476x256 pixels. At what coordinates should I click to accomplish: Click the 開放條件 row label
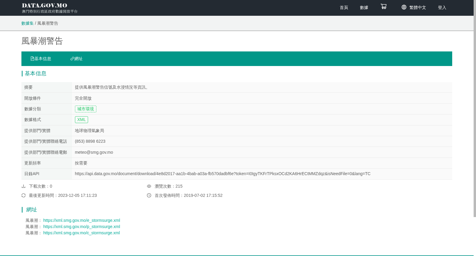[x=33, y=98]
